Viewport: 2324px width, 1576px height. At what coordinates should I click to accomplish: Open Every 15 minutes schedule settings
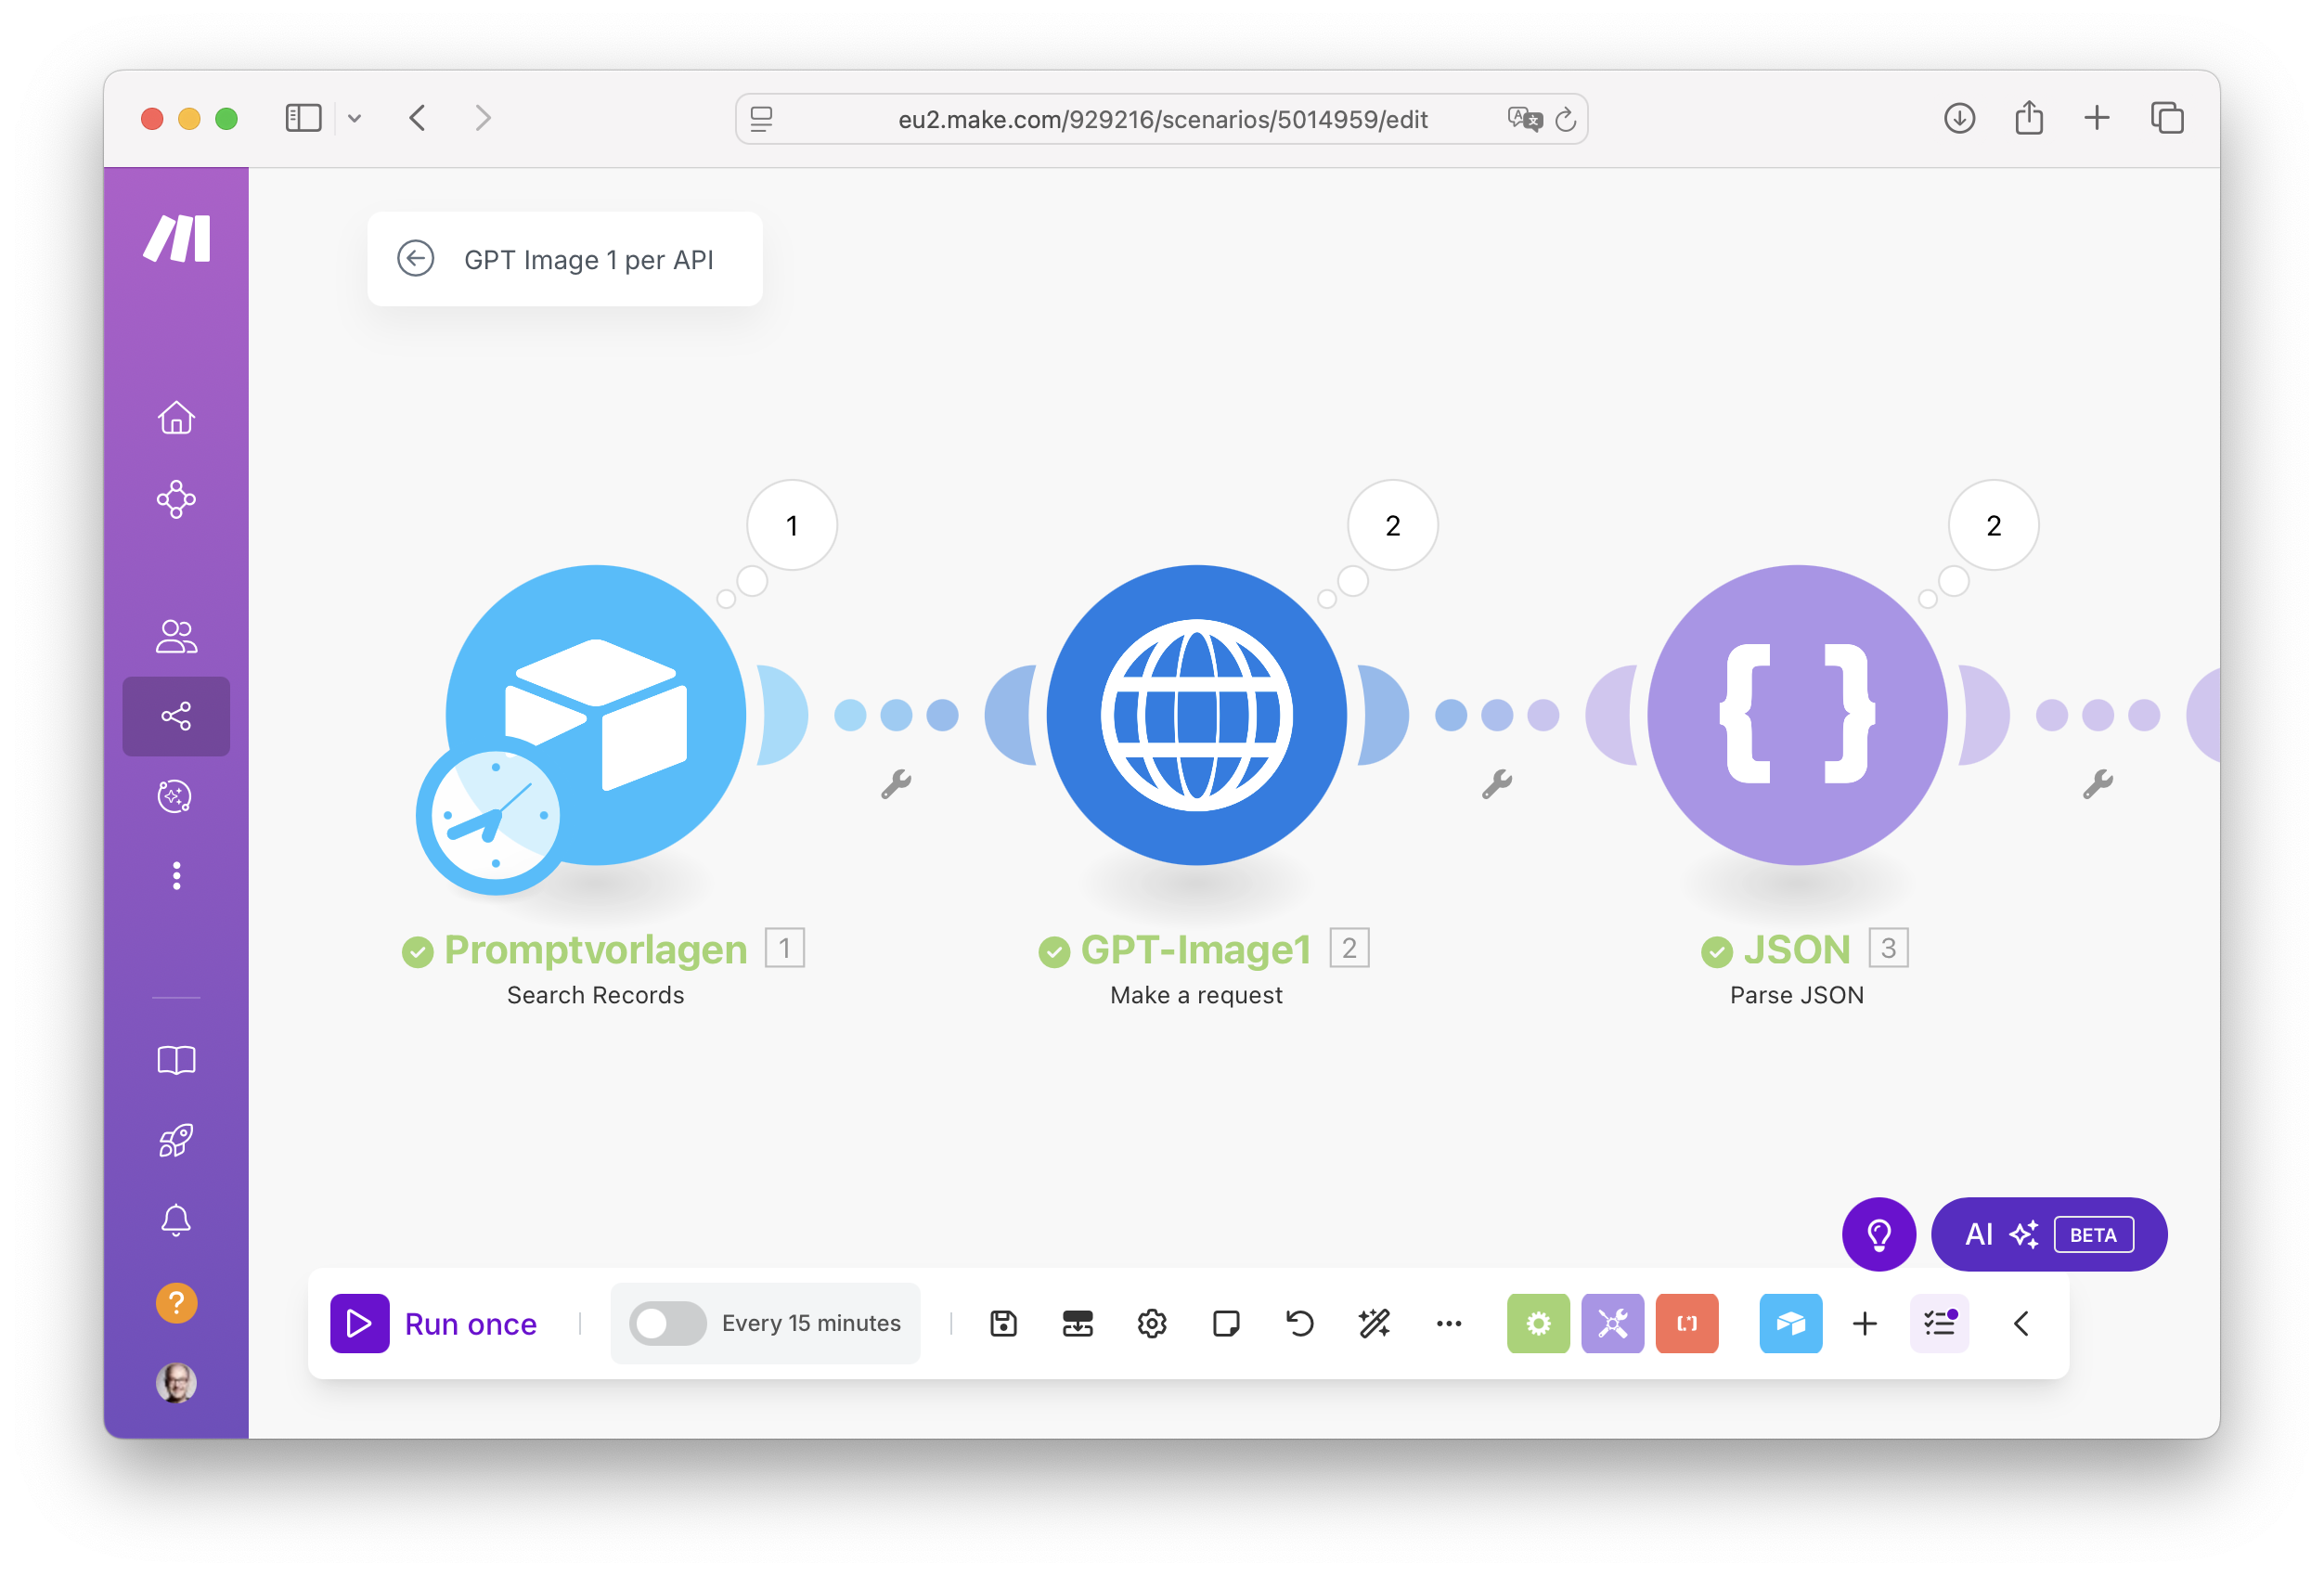811,1323
